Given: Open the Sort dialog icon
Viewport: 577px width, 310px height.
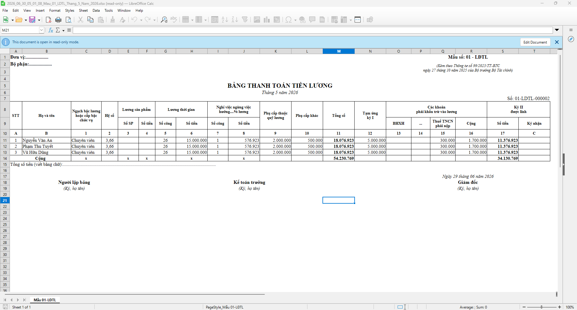Looking at the screenshot, I should click(215, 20).
